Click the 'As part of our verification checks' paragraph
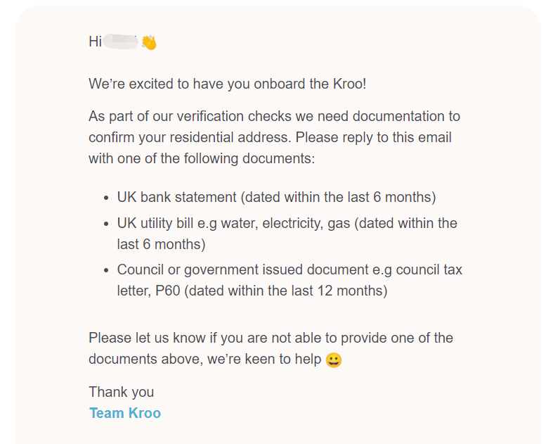This screenshot has height=444, width=546. point(274,137)
